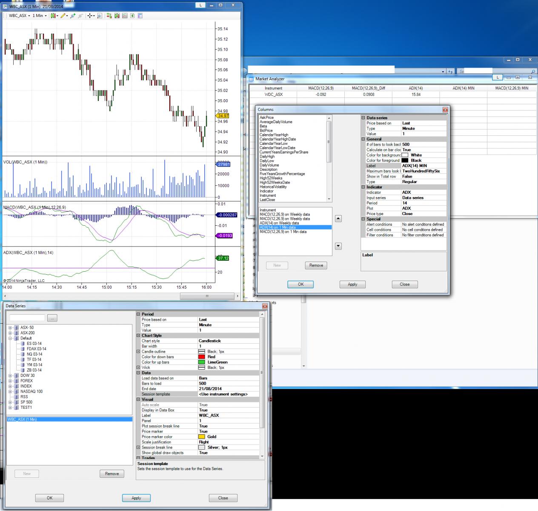This screenshot has width=538, height=511.
Task: Open Chart Trader icon in chart toolbar
Action: point(109,16)
